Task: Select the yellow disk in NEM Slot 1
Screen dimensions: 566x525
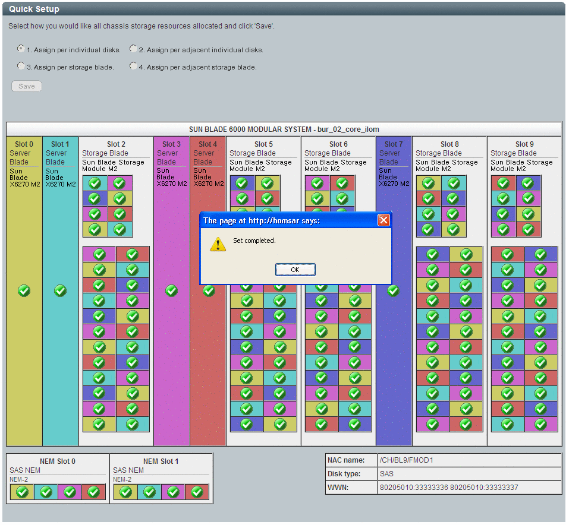Action: [125, 492]
